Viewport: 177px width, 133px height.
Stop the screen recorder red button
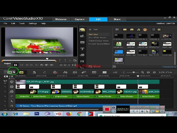coord(107,109)
